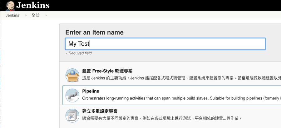Click the Jenkins title text in header
The height and width of the screenshot is (128, 281).
pyautogui.click(x=33, y=5)
